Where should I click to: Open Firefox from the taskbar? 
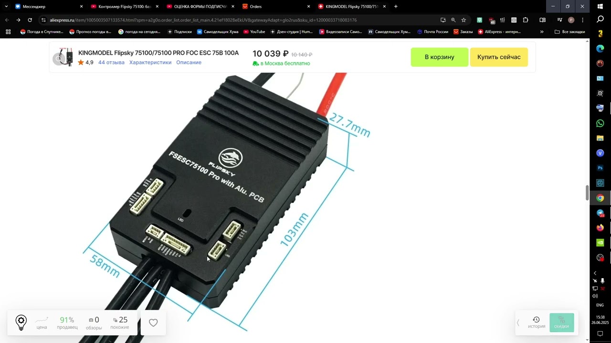pyautogui.click(x=600, y=228)
